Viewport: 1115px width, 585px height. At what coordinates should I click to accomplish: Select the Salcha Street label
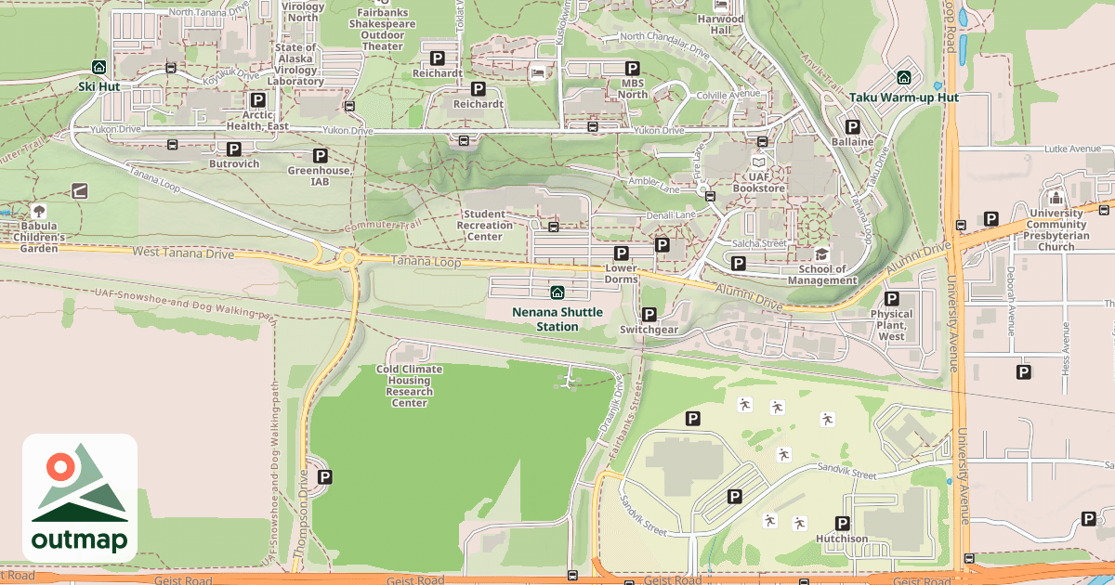click(759, 243)
